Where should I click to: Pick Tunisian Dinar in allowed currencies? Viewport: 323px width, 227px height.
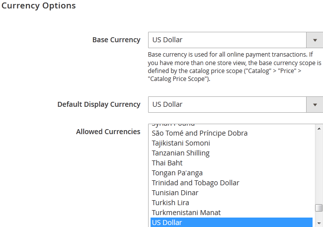click(175, 193)
